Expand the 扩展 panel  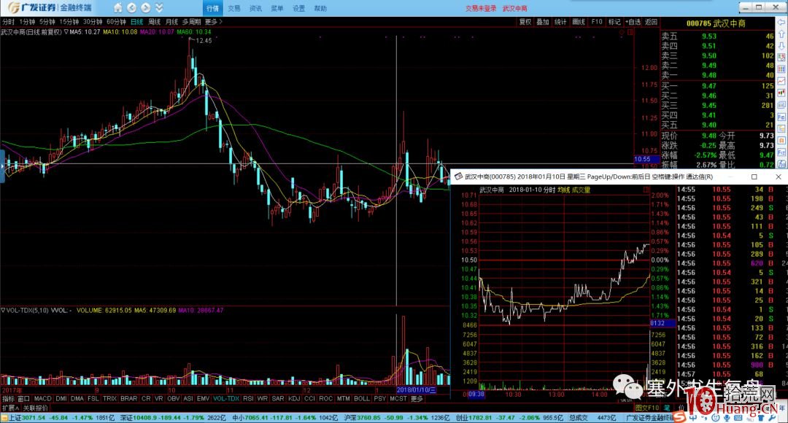(10, 408)
